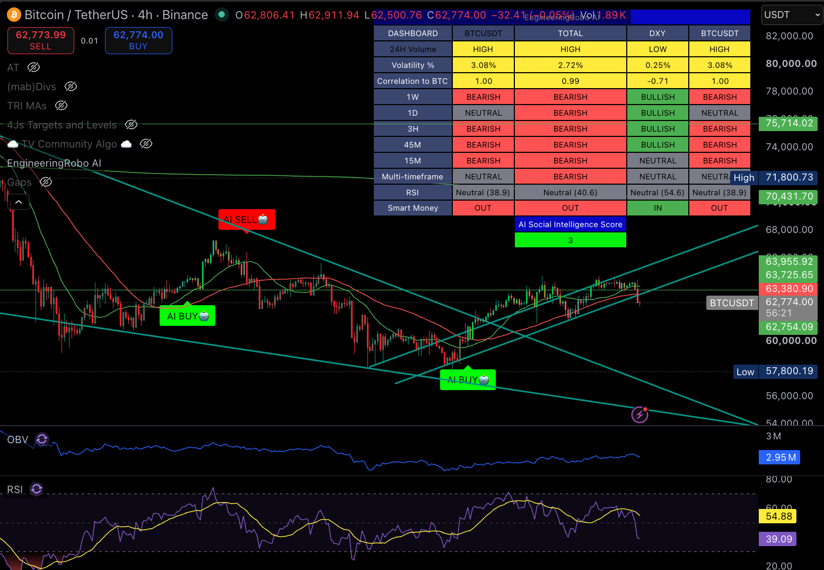Click the Low 57,800.19 price label
The image size is (824, 570).
pos(775,371)
